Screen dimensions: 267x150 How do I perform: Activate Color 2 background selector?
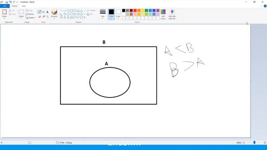[x=118, y=14]
